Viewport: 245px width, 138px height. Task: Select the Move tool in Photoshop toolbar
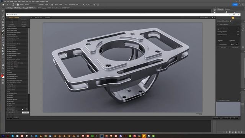3,11
